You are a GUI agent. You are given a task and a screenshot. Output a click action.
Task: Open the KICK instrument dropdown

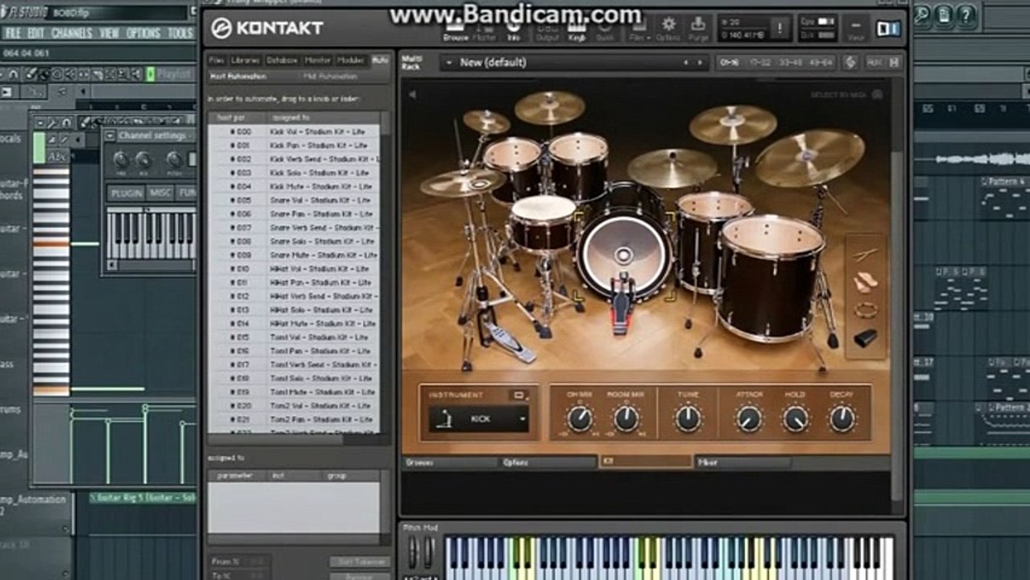coord(523,419)
